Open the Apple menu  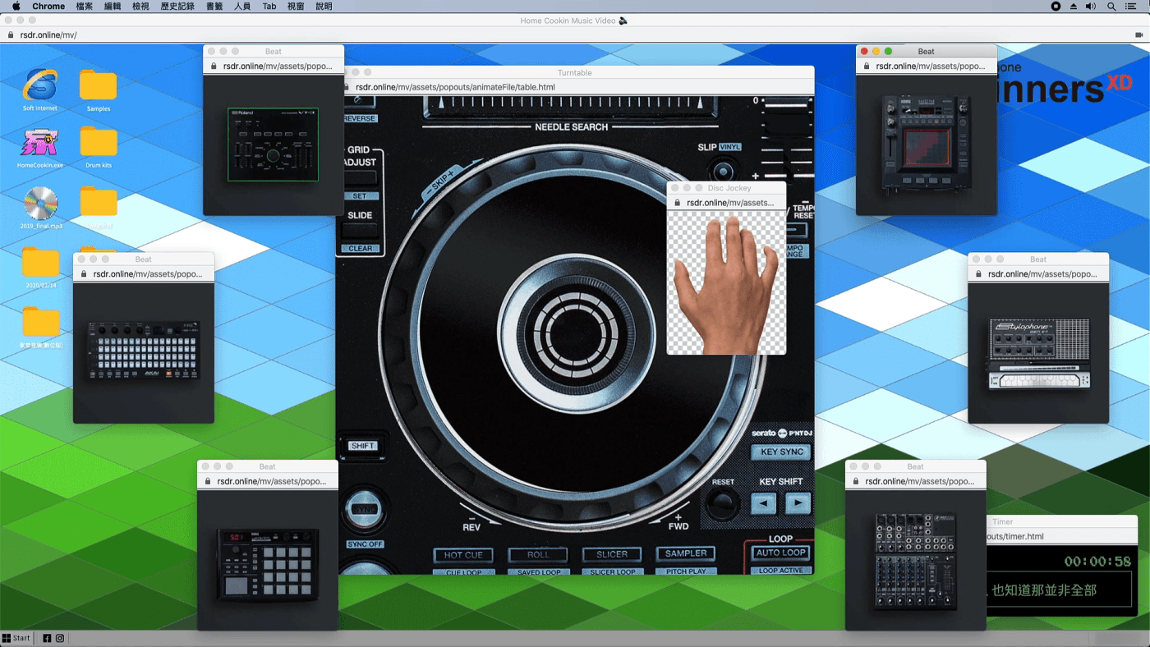coord(16,6)
